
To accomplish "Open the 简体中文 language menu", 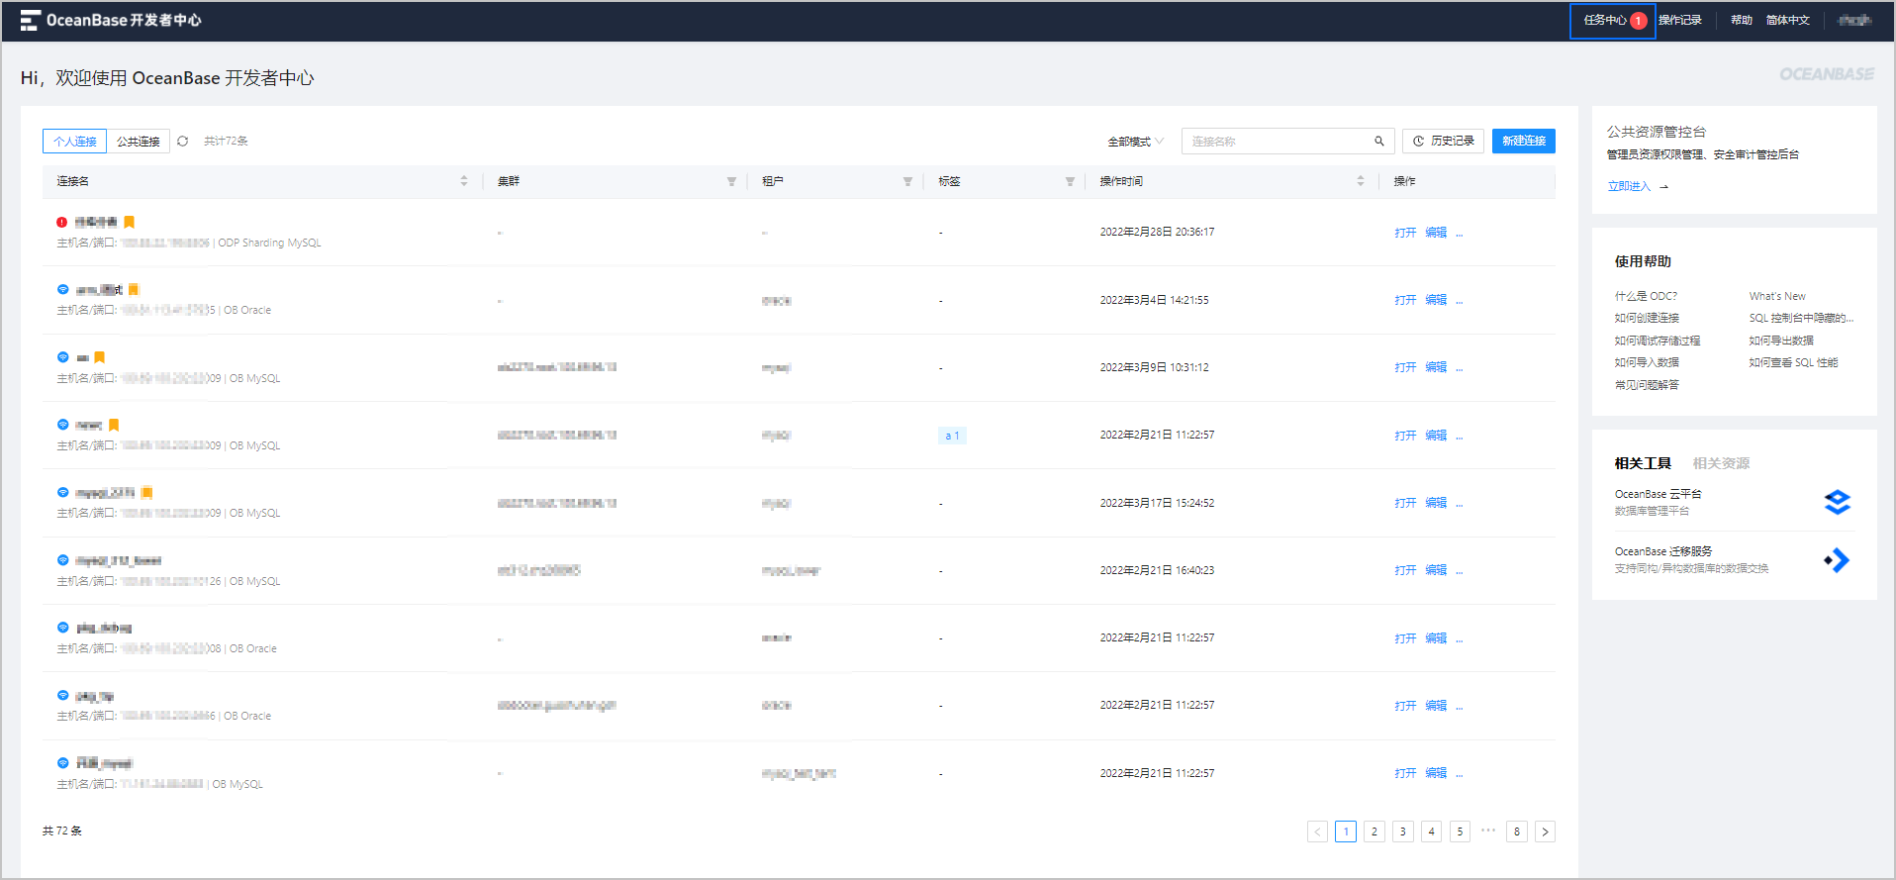I will 1788,20.
